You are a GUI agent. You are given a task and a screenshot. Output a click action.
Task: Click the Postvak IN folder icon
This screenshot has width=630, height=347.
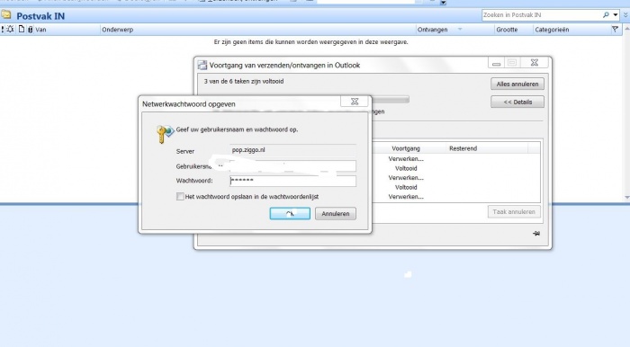(6, 15)
